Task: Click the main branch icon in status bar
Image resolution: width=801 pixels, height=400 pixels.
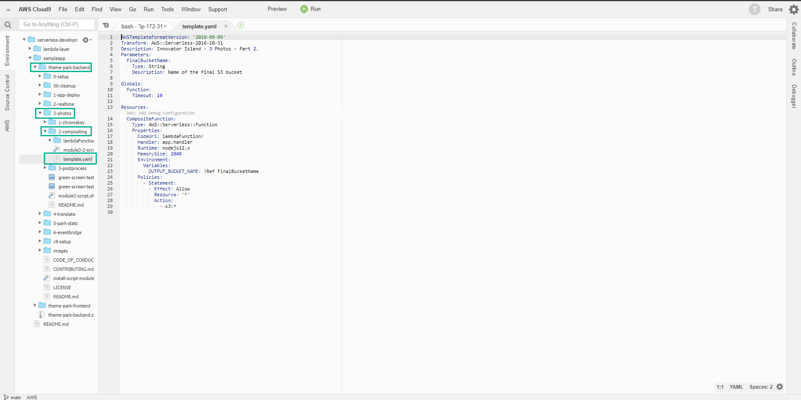Action: [x=6, y=397]
